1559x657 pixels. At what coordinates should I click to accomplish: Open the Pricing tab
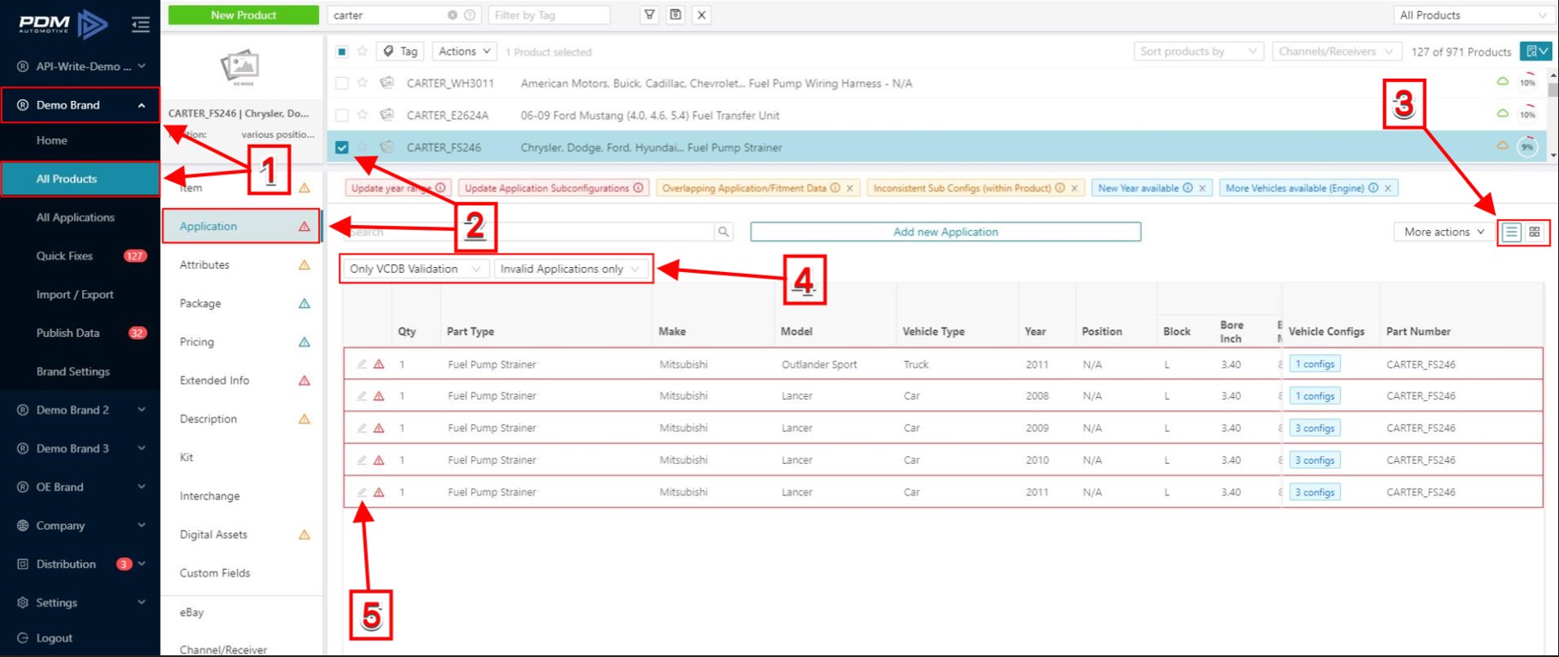tap(241, 341)
